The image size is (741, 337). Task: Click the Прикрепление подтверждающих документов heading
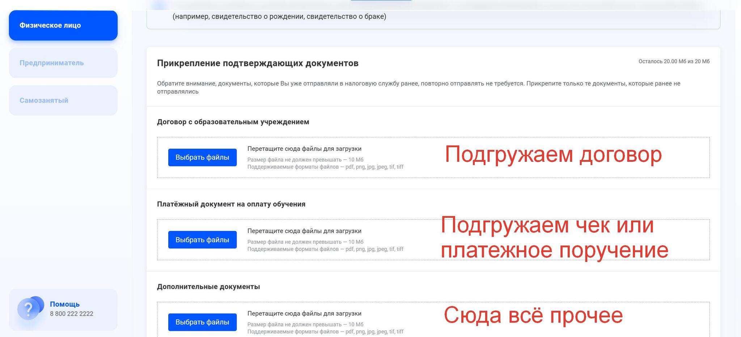pos(258,63)
